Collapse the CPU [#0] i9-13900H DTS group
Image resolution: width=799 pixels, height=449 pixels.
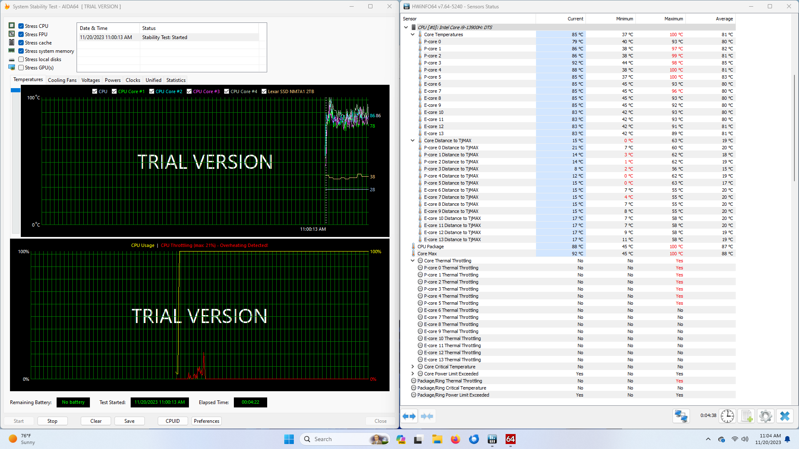[406, 27]
